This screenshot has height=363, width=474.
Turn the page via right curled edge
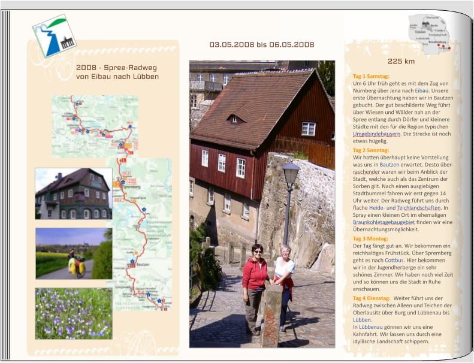[x=466, y=181]
